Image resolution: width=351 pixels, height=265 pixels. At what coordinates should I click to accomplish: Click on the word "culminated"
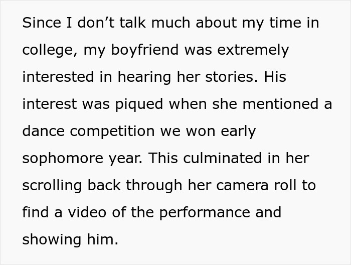tap(226, 159)
